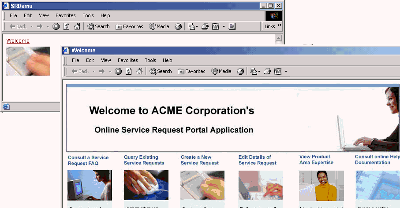Open Favorites menu in SRDemo window
Image resolution: width=400 pixels, height=208 pixels.
66,15
